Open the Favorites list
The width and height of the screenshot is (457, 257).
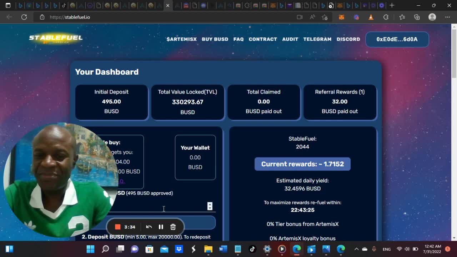point(402,17)
